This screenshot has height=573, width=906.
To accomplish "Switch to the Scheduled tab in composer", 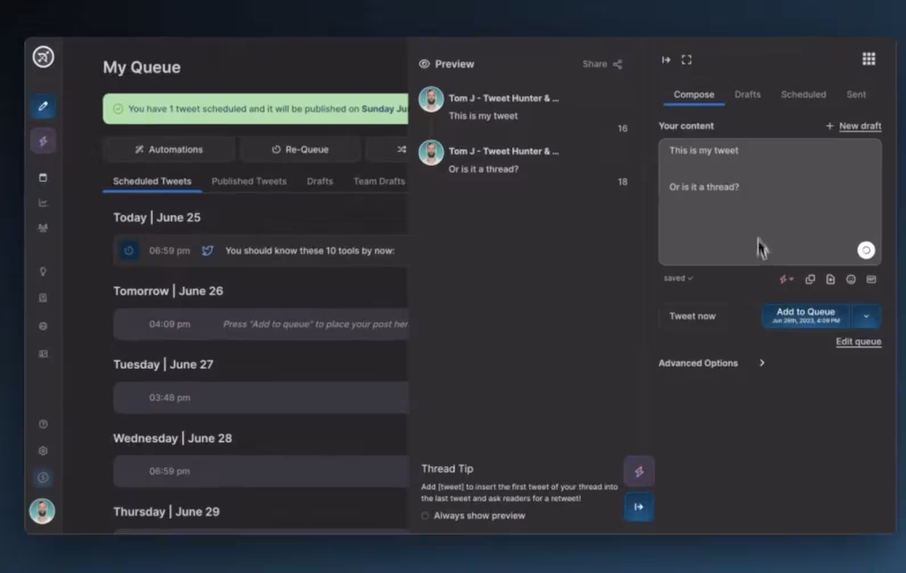I will [x=803, y=94].
